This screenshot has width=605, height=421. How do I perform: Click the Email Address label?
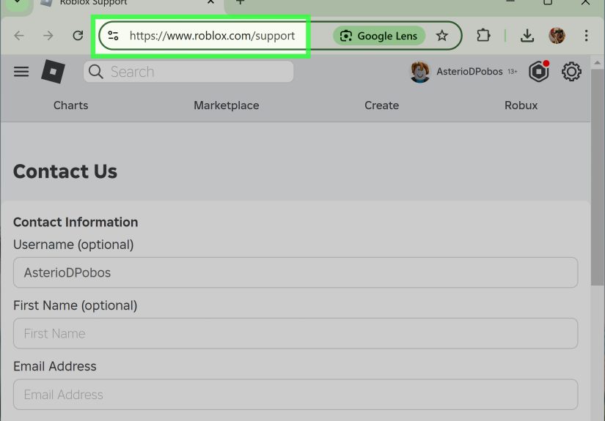pos(55,366)
